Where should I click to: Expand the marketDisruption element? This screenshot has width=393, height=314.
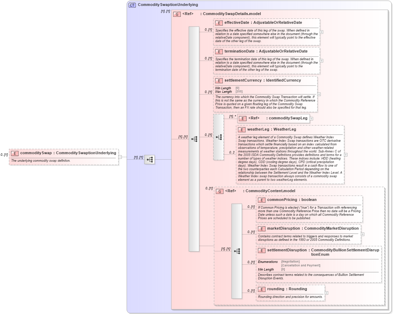pos(363,235)
